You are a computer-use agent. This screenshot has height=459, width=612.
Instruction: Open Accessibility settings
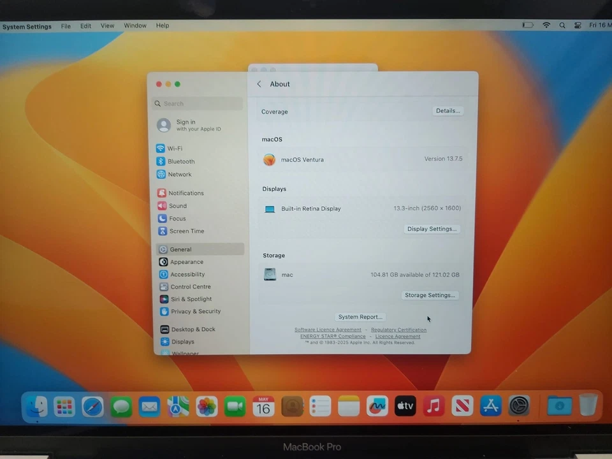(182, 274)
